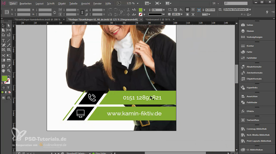Select the Selection tool arrow

tap(3, 26)
